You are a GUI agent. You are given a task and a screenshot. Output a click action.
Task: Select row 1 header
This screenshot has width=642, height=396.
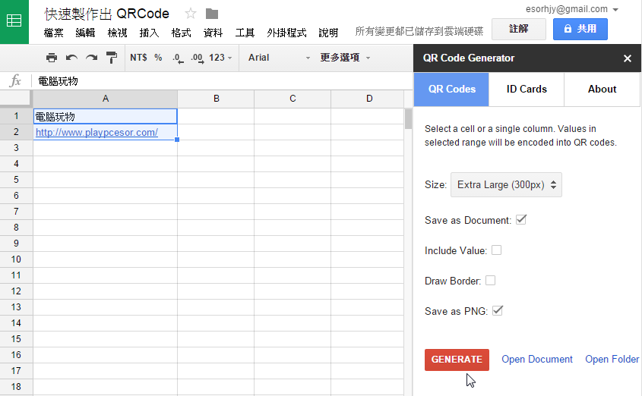[x=16, y=116]
